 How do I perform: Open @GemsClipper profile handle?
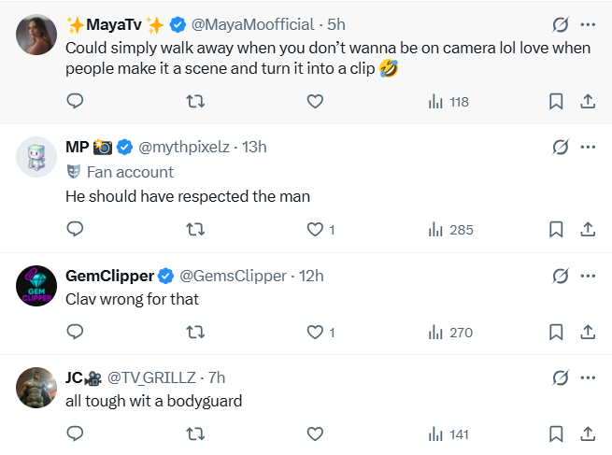(233, 276)
